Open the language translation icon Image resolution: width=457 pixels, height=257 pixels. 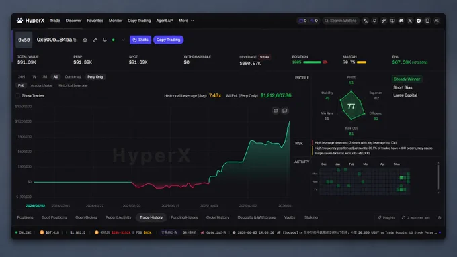click(366, 21)
